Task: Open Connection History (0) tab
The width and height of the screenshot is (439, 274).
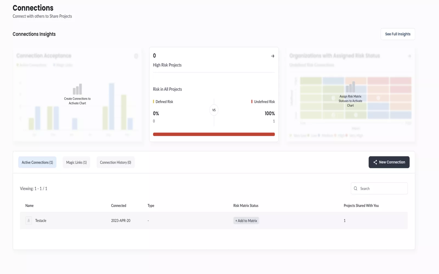Action: 116,162
